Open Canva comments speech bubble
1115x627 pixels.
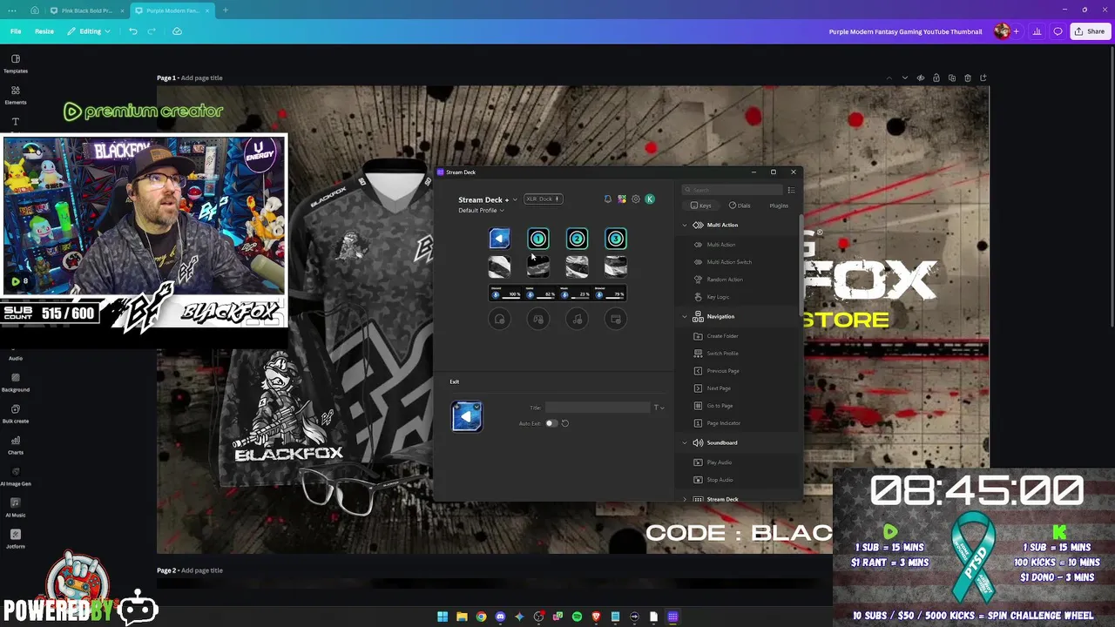(x=1058, y=31)
